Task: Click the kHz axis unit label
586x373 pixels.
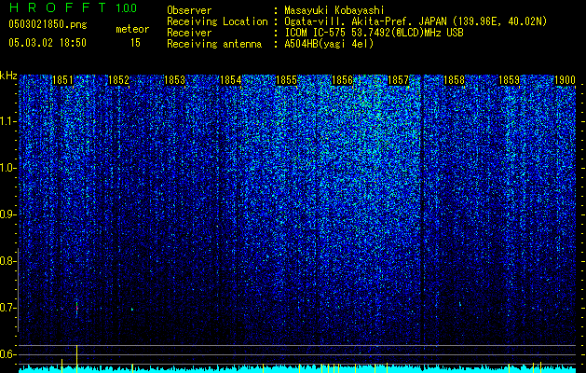Action: point(8,76)
